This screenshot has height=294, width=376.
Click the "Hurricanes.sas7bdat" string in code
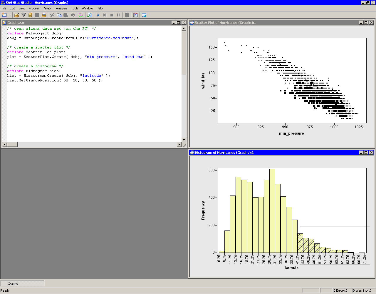tap(109, 38)
